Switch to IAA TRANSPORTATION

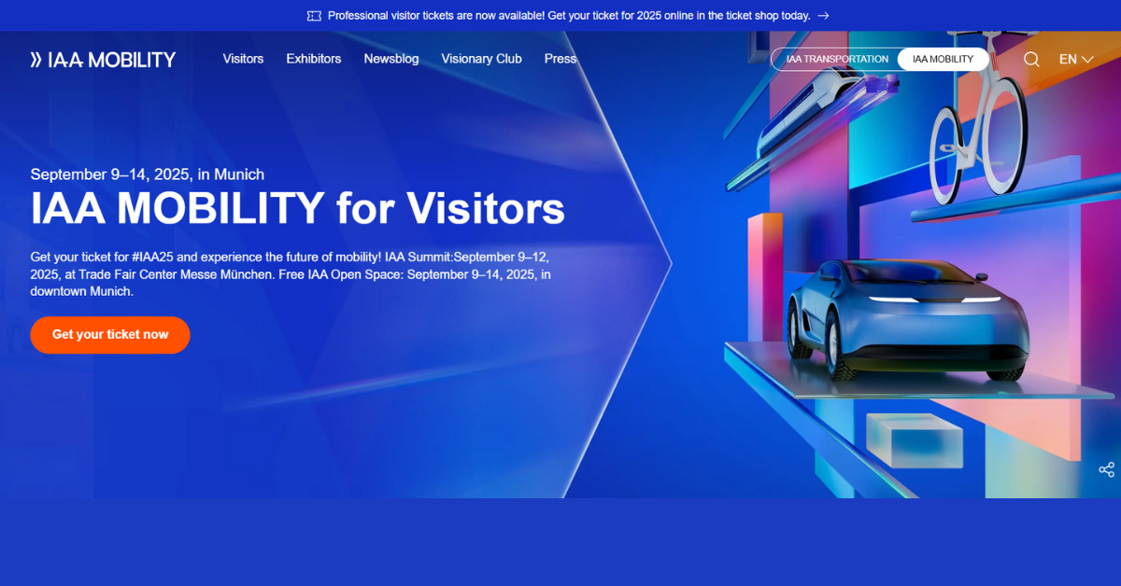click(x=837, y=60)
